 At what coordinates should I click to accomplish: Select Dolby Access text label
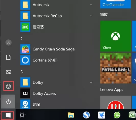(44, 93)
